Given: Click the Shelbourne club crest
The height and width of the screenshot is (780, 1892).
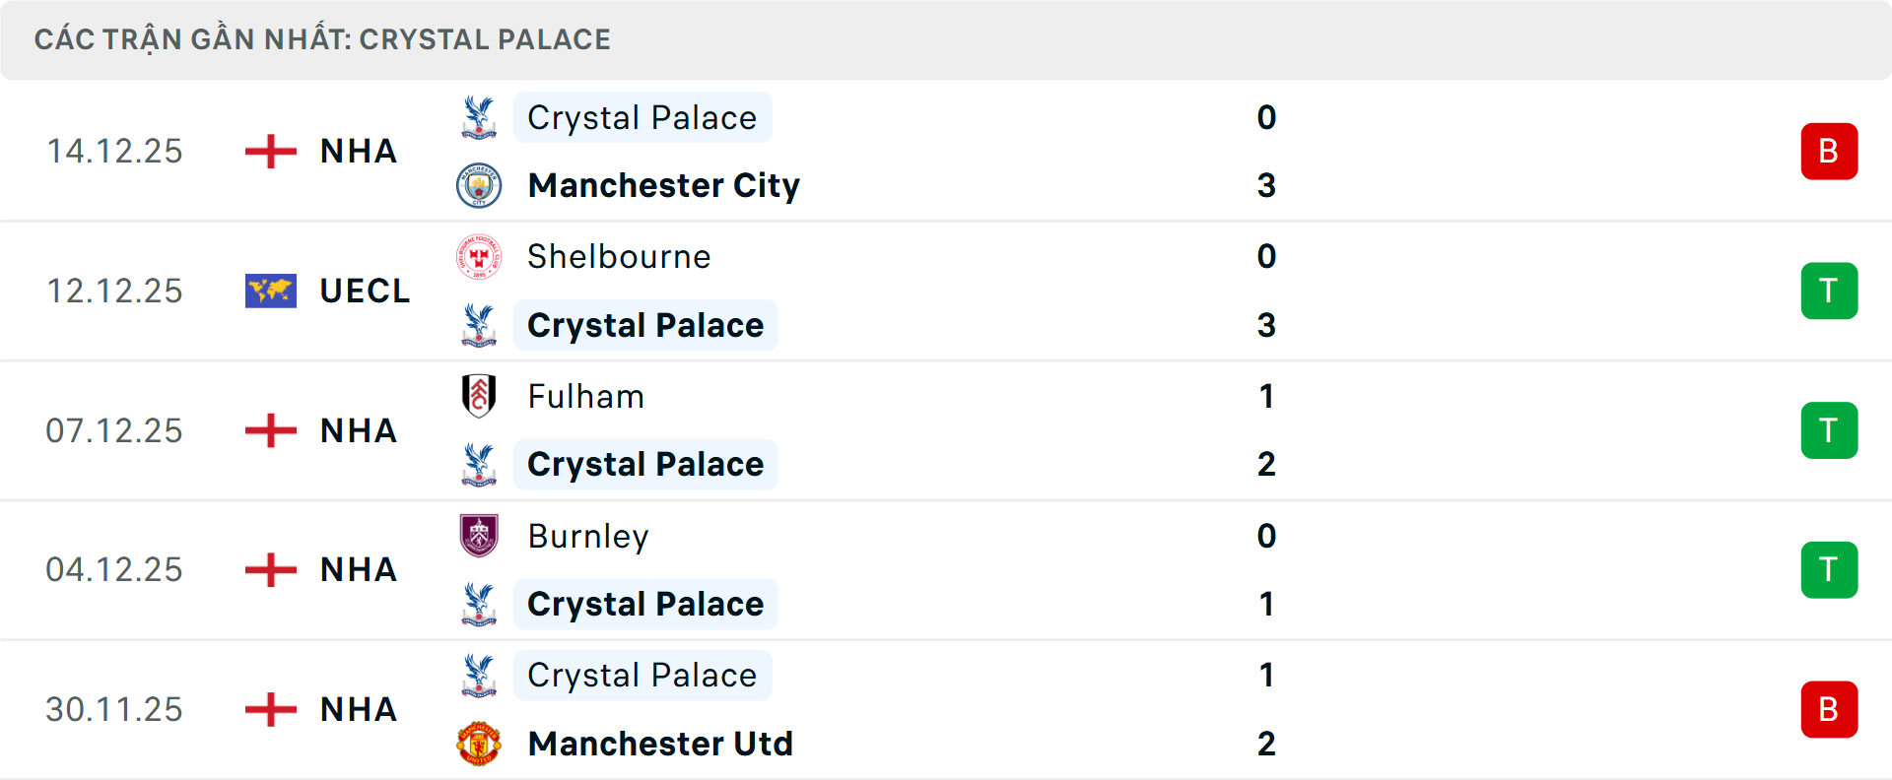Looking at the screenshot, I should pos(479,257).
